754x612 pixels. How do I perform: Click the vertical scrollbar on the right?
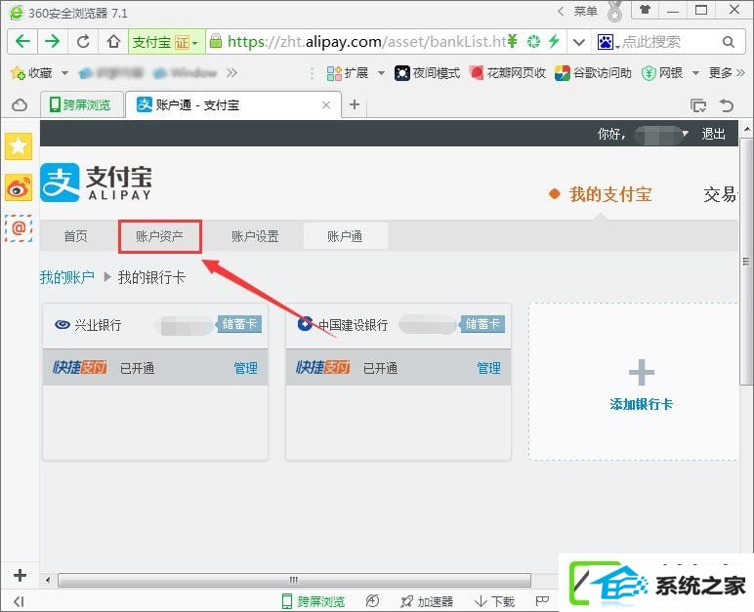coord(746,262)
